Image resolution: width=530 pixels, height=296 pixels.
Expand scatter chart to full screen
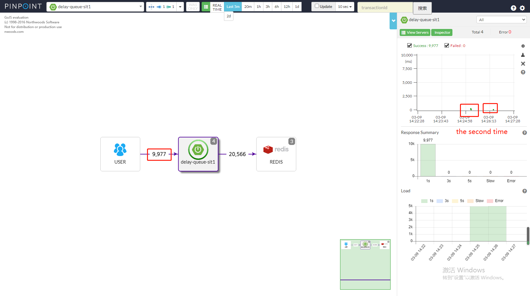tap(523, 64)
